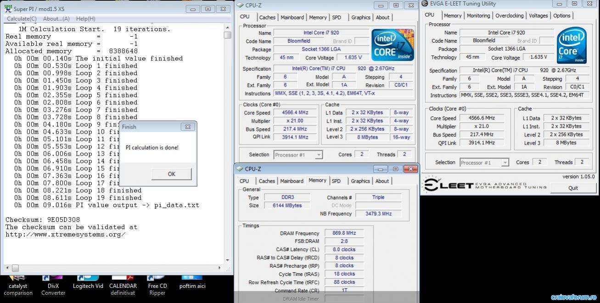Open Calculate menu in Super PI
Screen dimensions: 600x303
pos(22,19)
